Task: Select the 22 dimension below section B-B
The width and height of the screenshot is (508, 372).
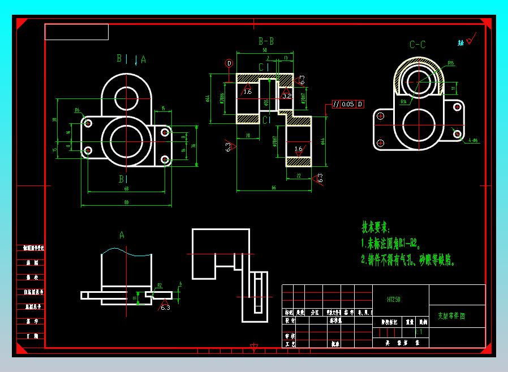Action: click(x=299, y=176)
